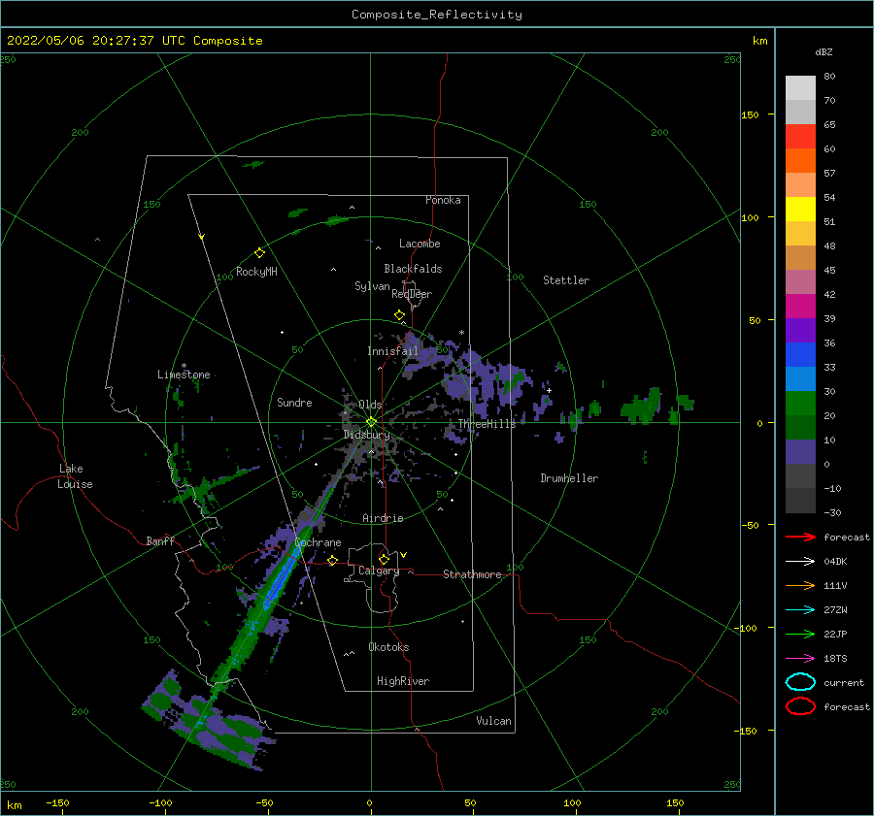Click the yellow radar site marker at center
874x816 pixels.
click(371, 422)
